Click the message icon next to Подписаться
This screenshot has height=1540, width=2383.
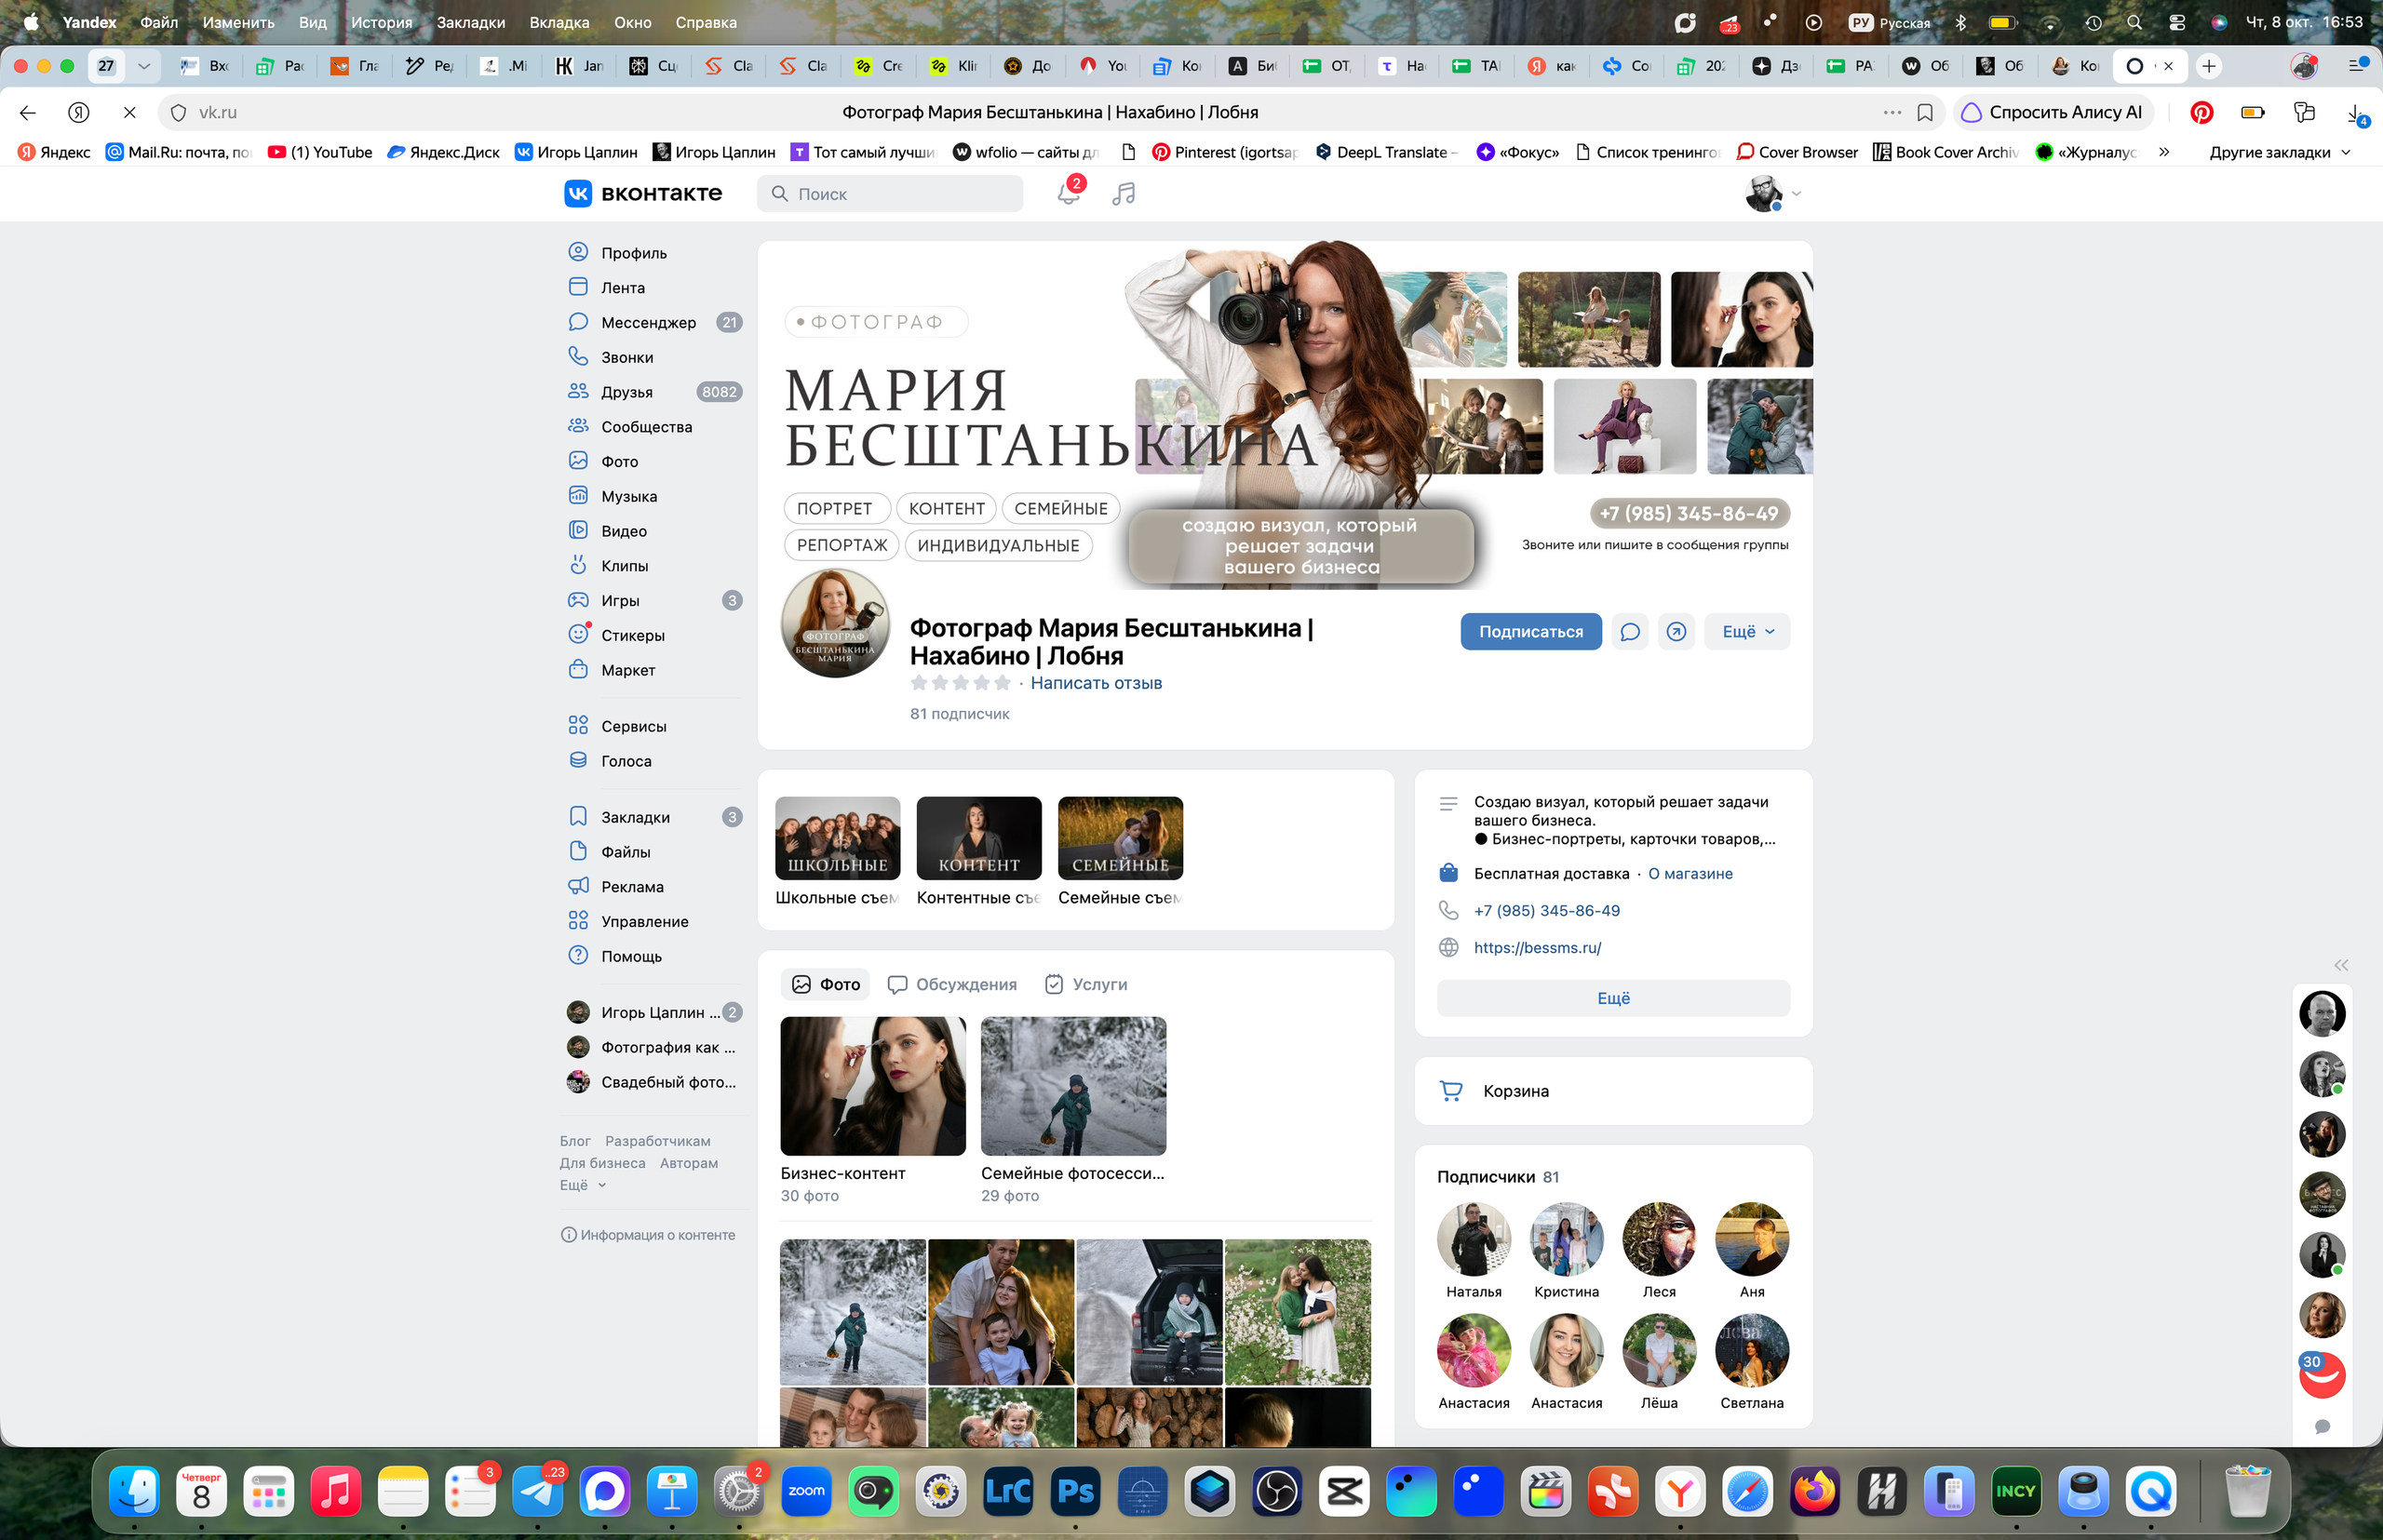[1630, 632]
